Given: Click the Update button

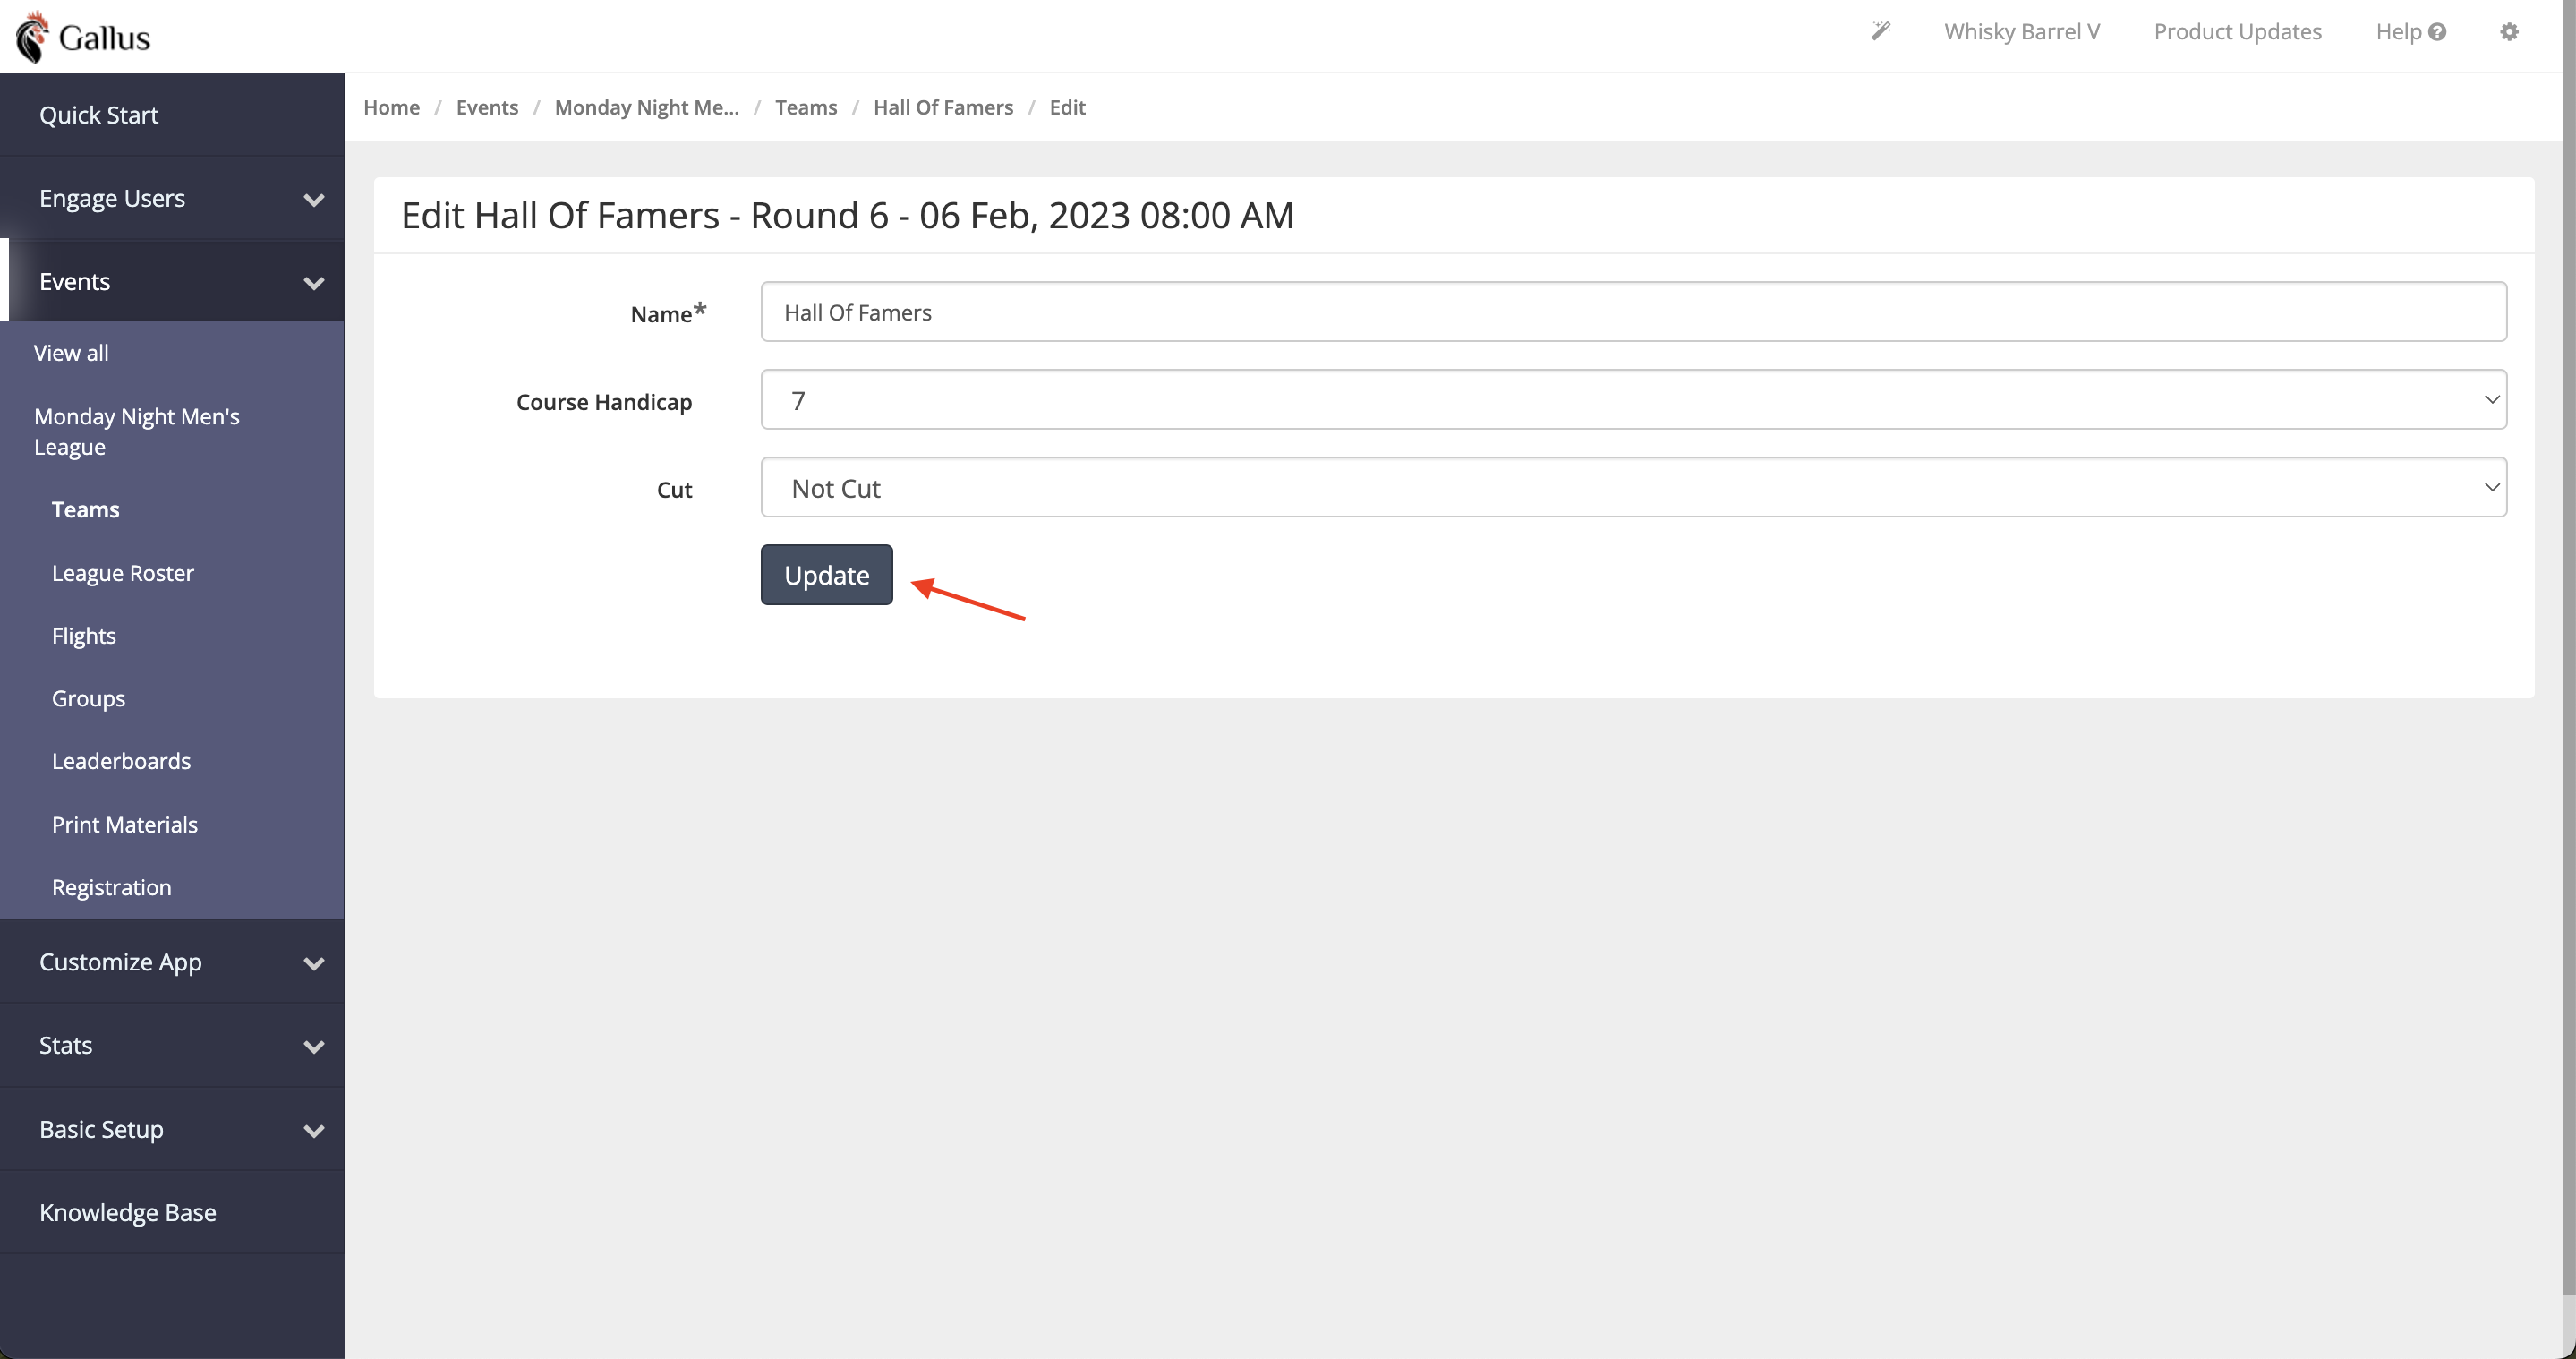Looking at the screenshot, I should coord(826,575).
